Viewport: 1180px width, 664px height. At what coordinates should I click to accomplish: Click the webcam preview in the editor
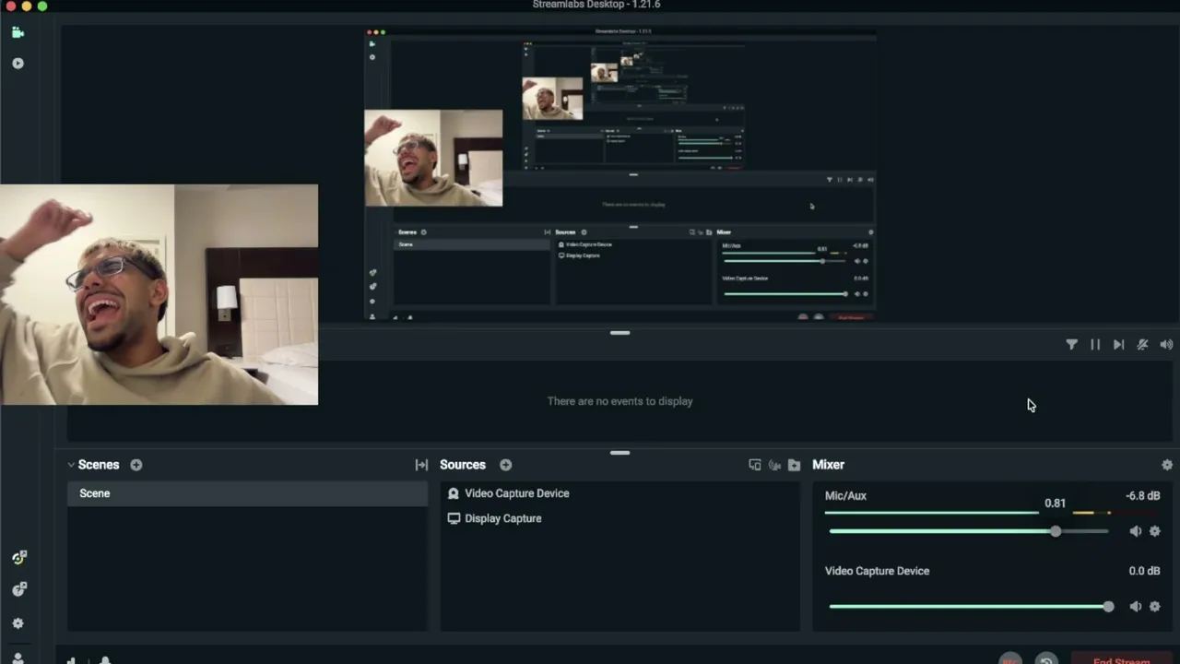click(x=159, y=295)
